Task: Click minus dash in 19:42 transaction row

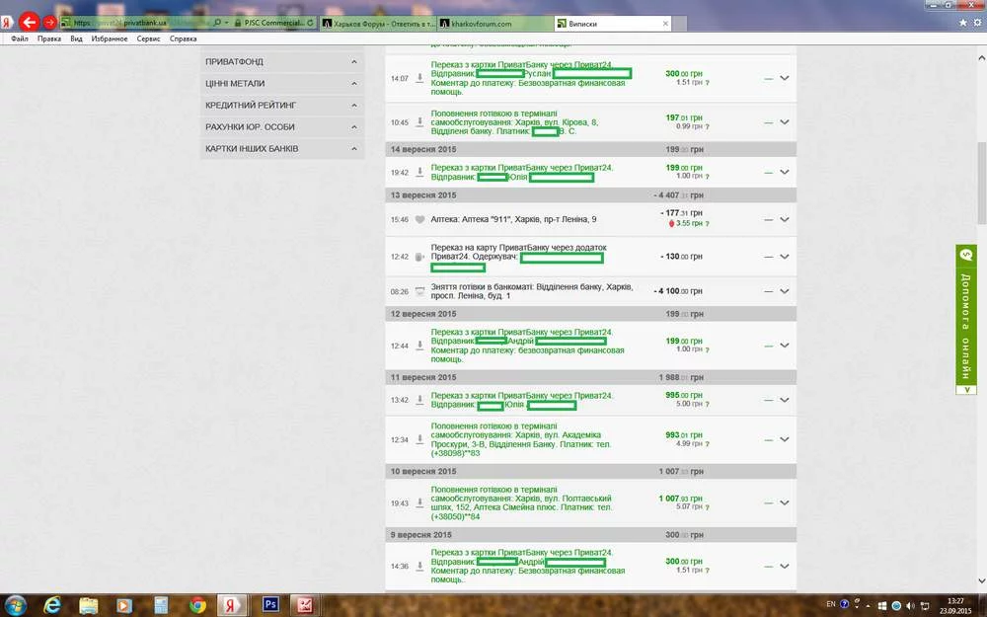Action: tap(768, 172)
